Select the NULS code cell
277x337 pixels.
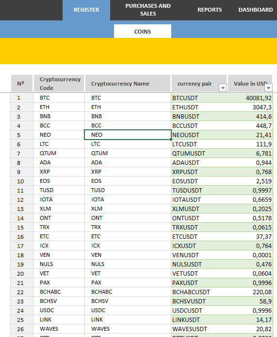click(59, 264)
